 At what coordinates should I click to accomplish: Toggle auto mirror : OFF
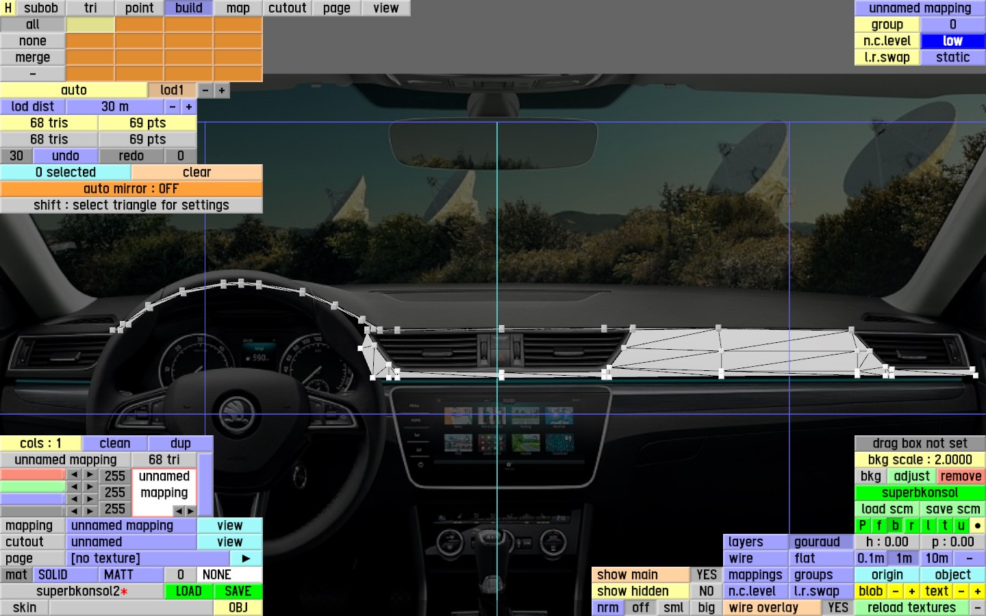(x=131, y=189)
